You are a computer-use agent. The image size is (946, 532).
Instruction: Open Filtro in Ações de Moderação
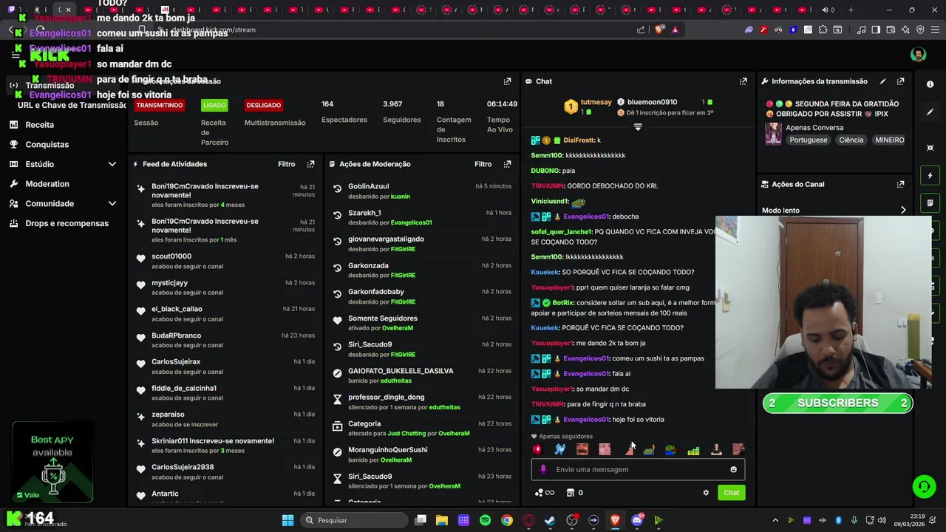(483, 164)
